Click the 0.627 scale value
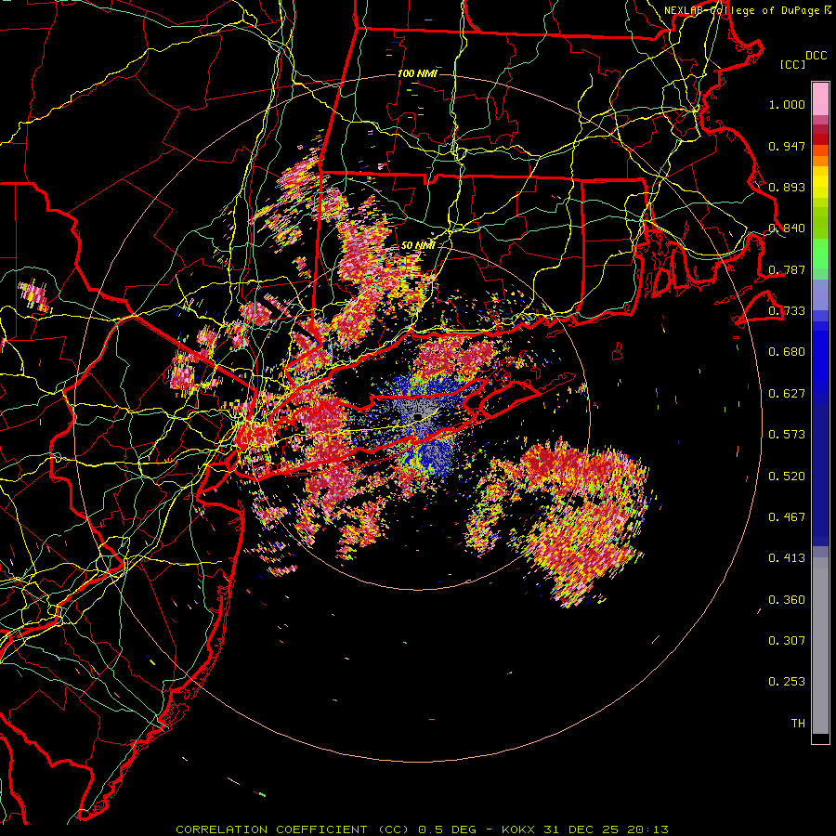The image size is (836, 836). coord(787,394)
